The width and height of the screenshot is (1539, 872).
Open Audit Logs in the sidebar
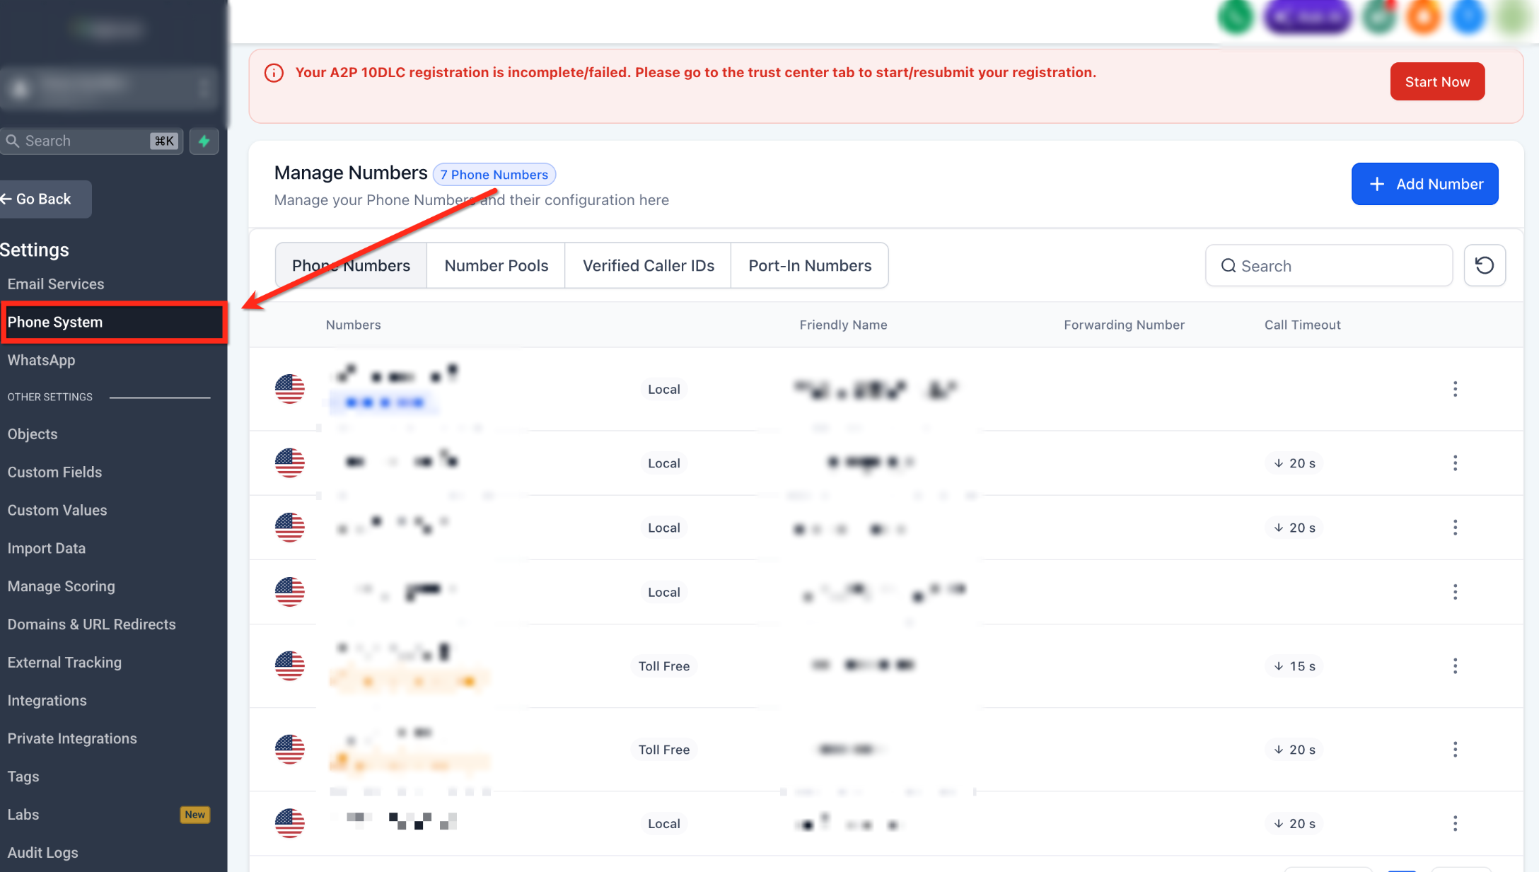[x=43, y=853]
